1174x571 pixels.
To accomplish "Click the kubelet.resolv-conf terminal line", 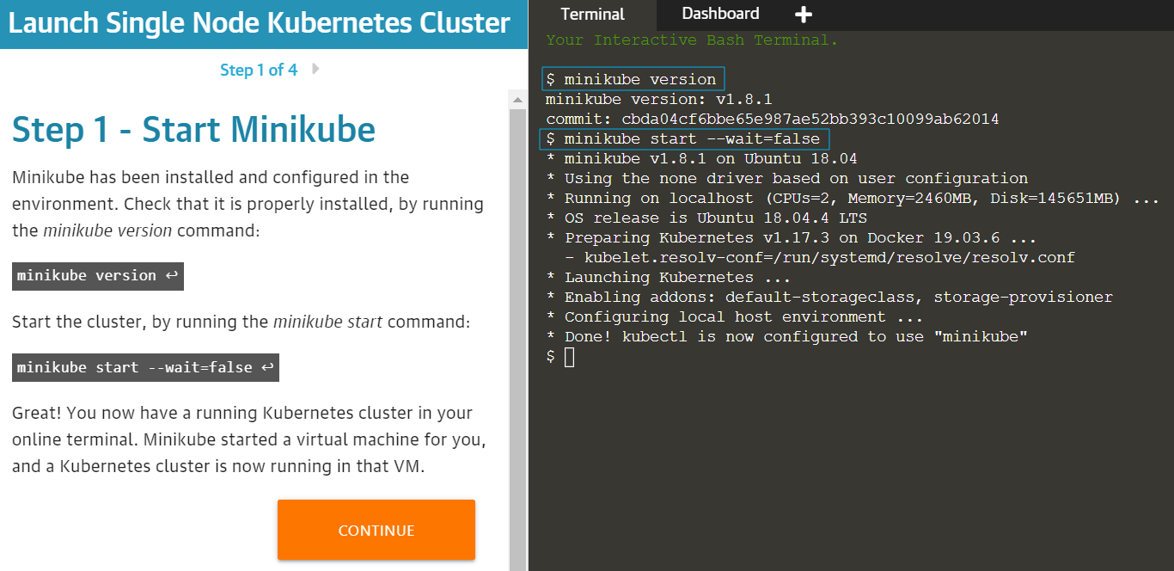I will [x=820, y=257].
